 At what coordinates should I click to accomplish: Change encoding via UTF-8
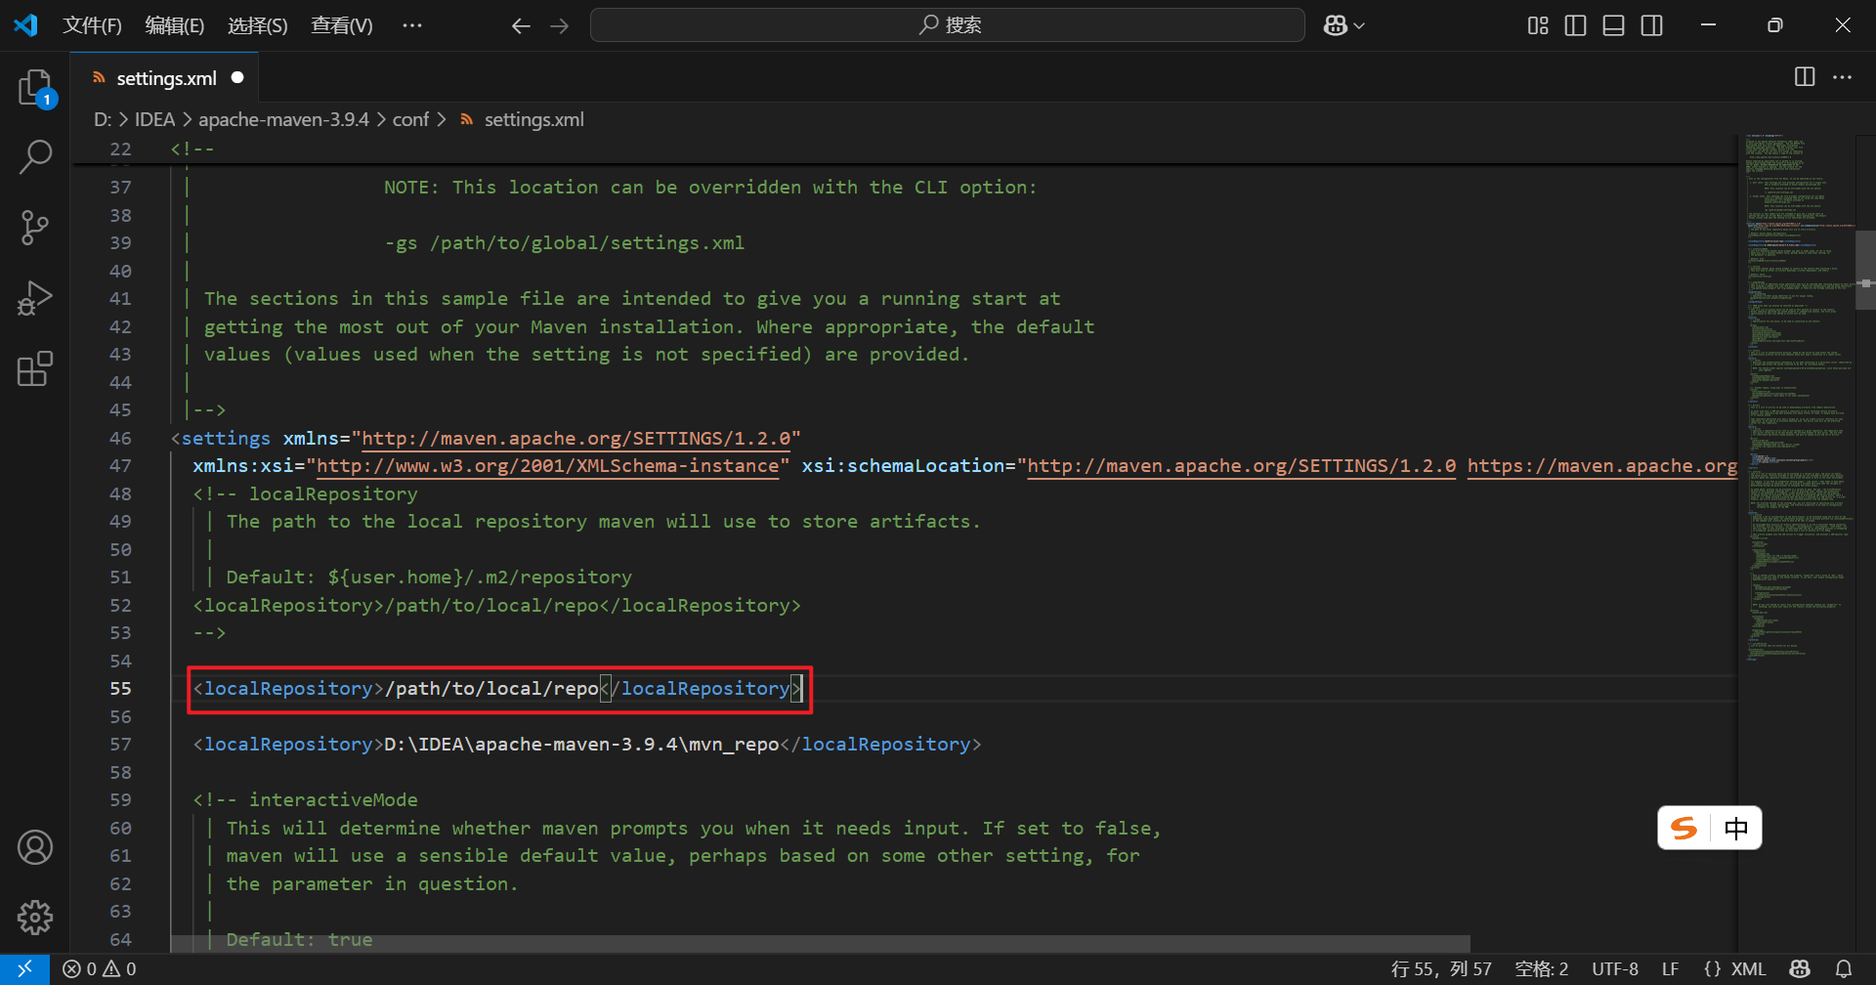[1615, 969]
